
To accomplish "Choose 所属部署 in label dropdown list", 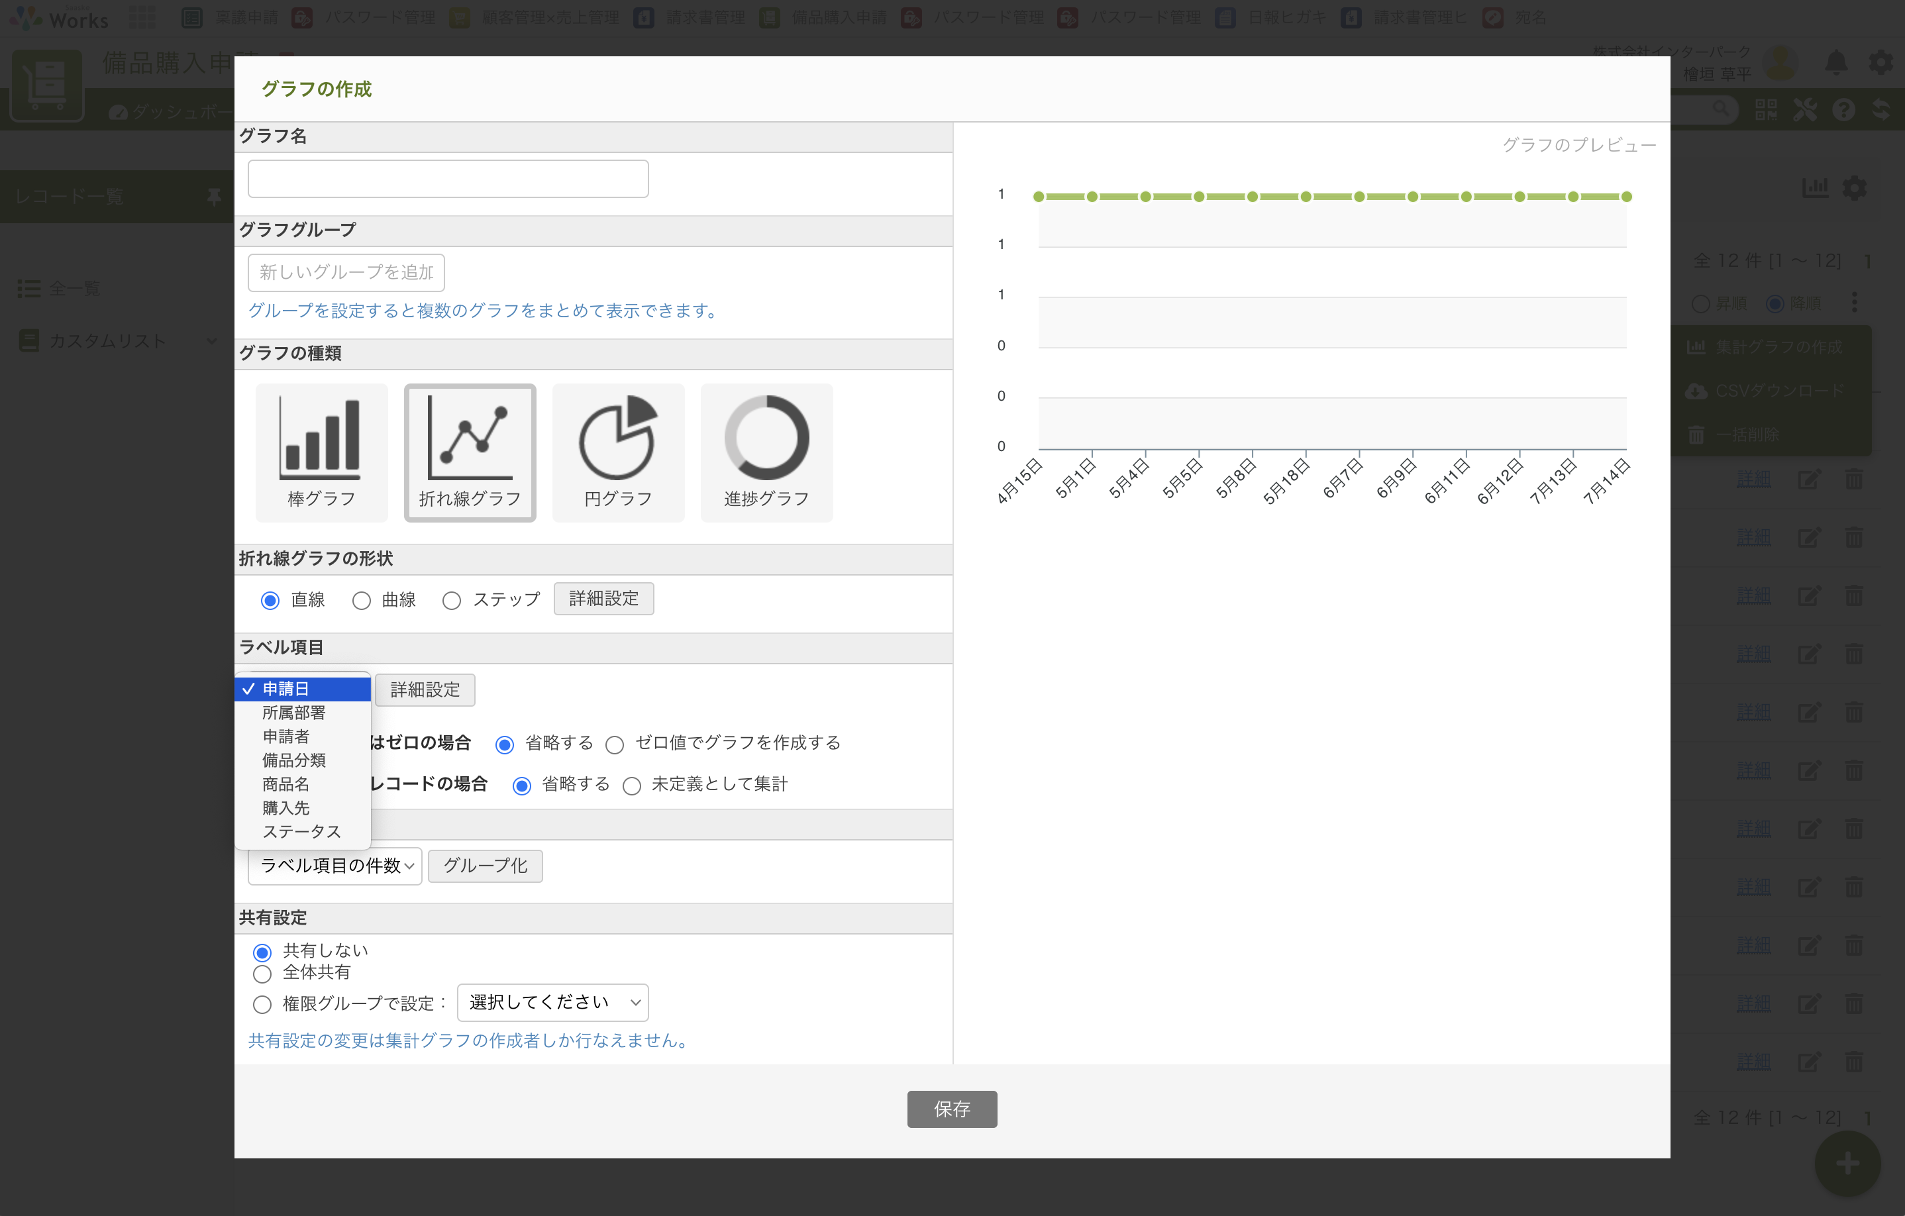I will [302, 713].
